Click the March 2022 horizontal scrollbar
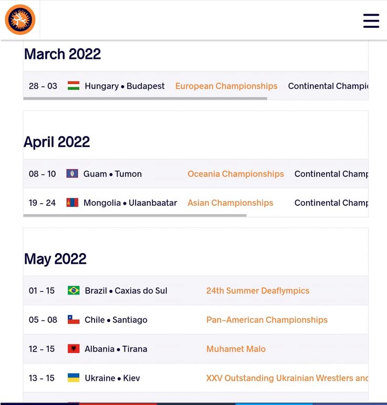The image size is (387, 405). pos(145,98)
